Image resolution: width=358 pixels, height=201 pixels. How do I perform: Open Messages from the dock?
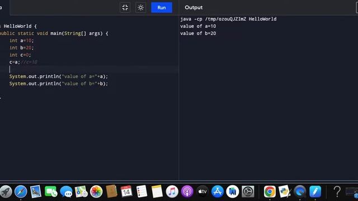coord(66,192)
